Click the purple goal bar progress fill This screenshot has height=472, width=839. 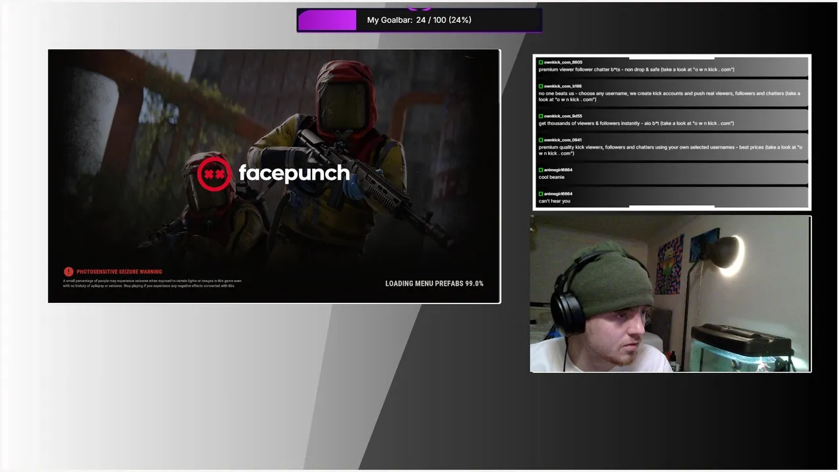pyautogui.click(x=327, y=20)
